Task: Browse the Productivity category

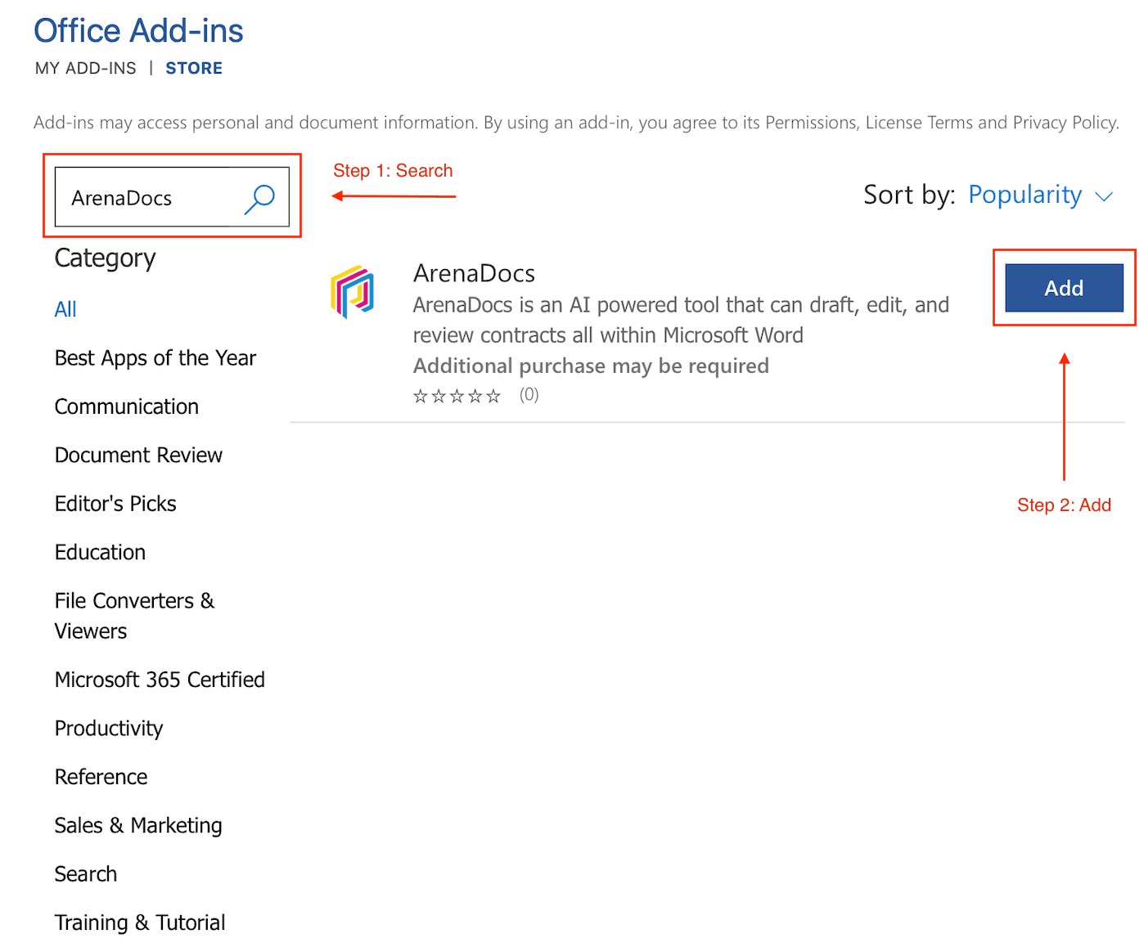Action: tap(108, 728)
